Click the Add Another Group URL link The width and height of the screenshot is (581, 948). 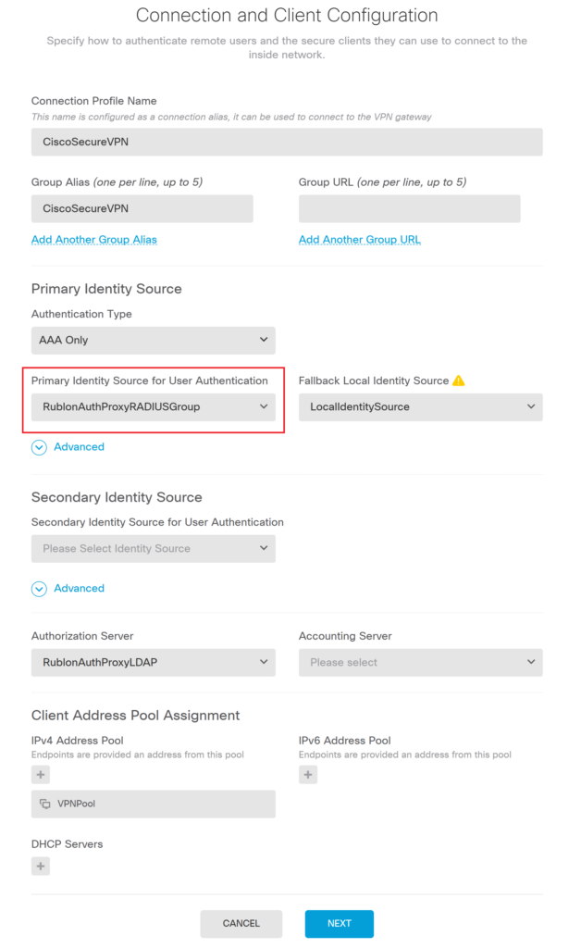tap(360, 240)
